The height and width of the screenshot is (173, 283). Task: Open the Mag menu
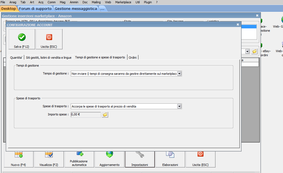[63, 2]
